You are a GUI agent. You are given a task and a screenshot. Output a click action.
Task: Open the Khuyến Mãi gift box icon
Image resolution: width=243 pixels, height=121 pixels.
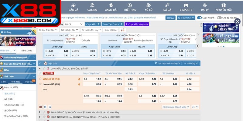(224, 5)
